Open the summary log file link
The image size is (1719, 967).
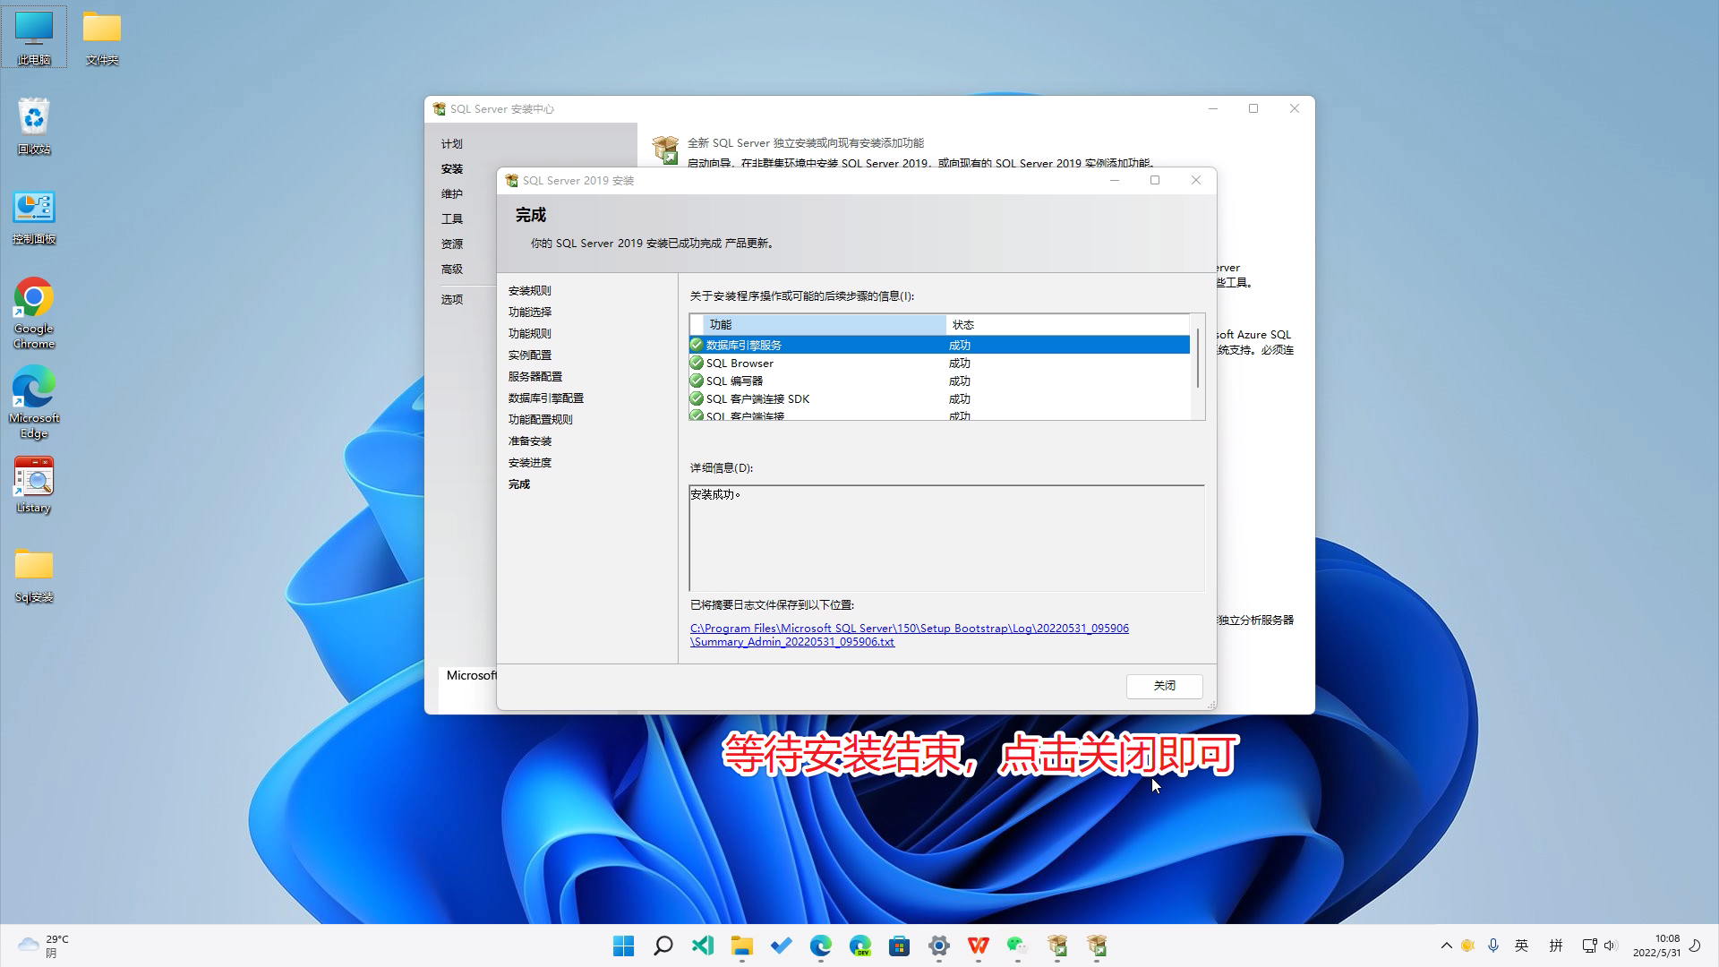909,635
